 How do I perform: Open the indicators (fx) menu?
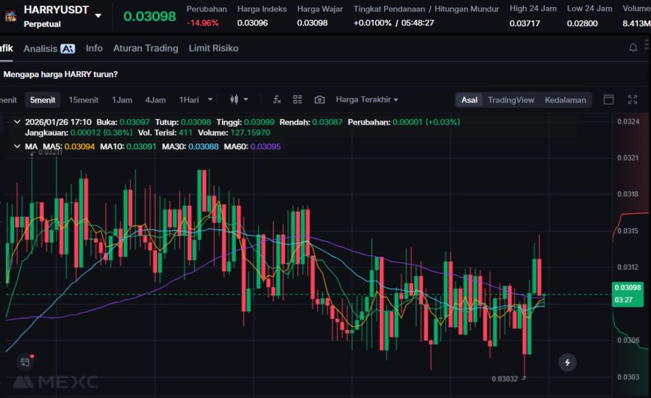(x=277, y=100)
